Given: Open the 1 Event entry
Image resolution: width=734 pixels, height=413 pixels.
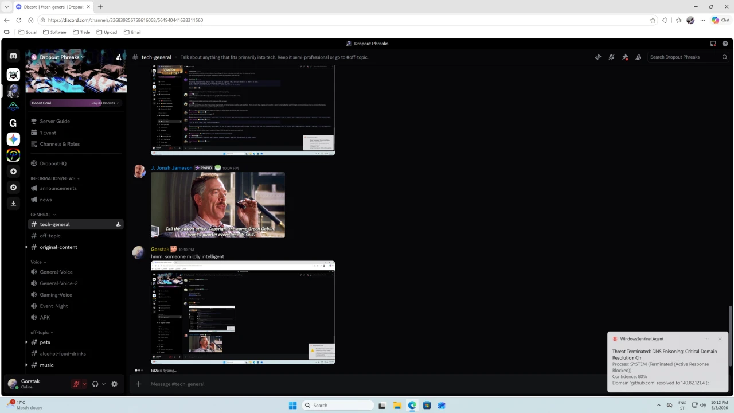Looking at the screenshot, I should tap(76, 133).
